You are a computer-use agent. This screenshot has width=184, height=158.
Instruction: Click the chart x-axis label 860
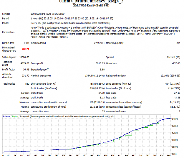pos(169,156)
